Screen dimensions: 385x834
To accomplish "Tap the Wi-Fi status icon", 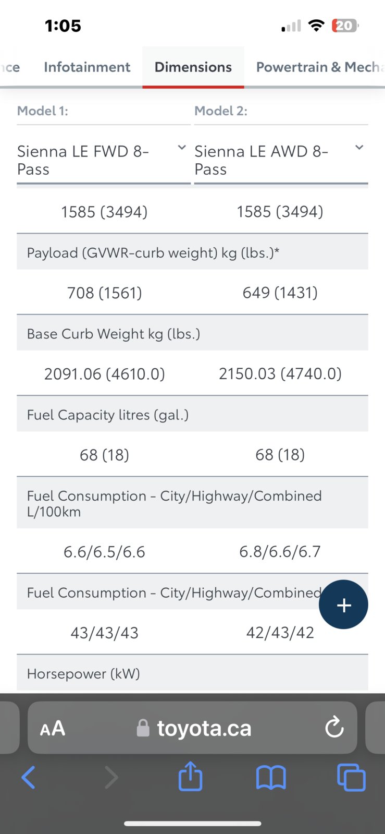I will (x=316, y=26).
